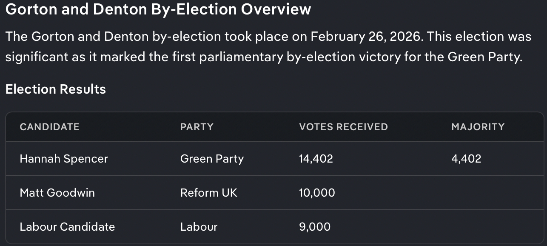
Task: Click the Reform UK party cell
Action: click(x=208, y=193)
